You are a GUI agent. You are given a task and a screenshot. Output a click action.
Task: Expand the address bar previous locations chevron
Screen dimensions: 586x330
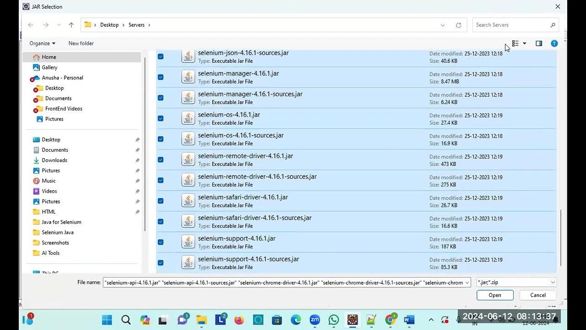click(x=443, y=25)
